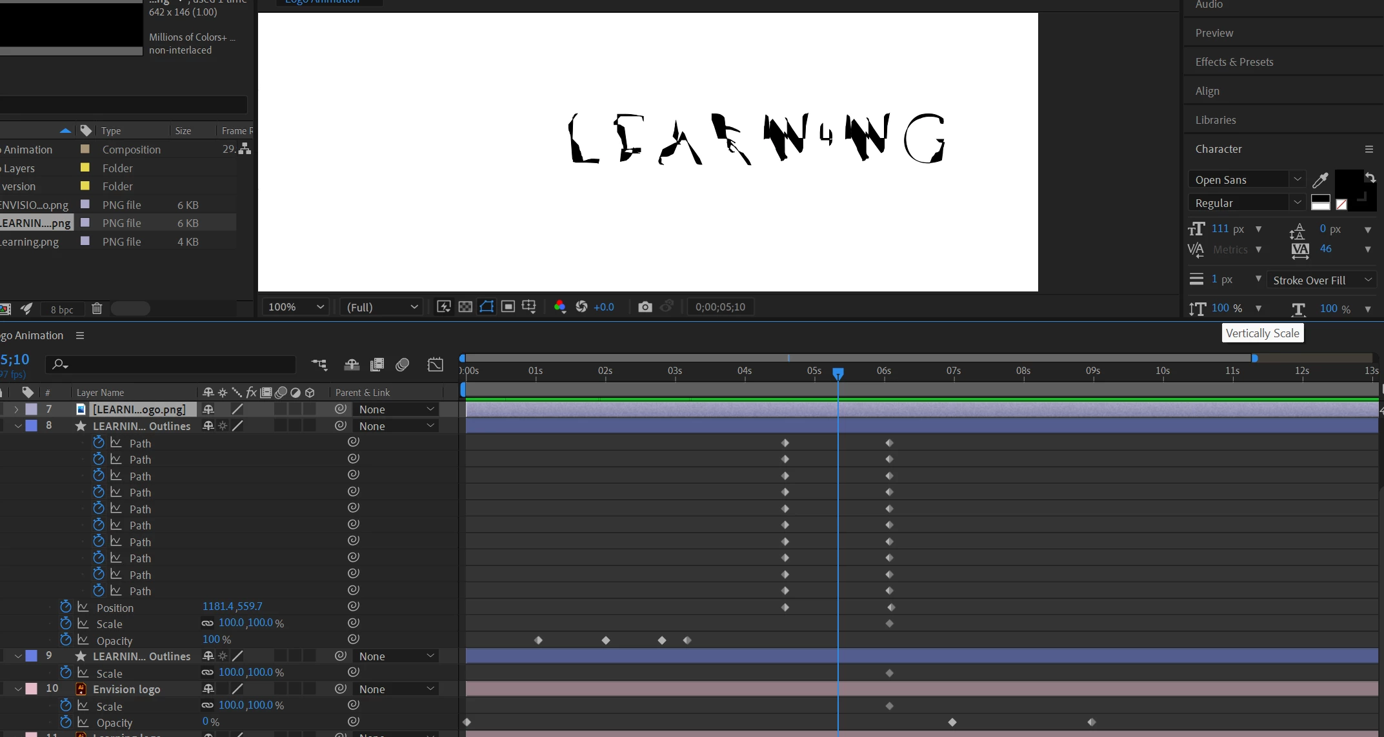Open the viewer magnification 100% dropdown
The width and height of the screenshot is (1384, 737).
296,307
